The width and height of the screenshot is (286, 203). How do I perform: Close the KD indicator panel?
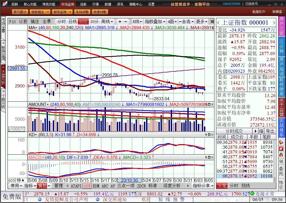tap(212, 135)
